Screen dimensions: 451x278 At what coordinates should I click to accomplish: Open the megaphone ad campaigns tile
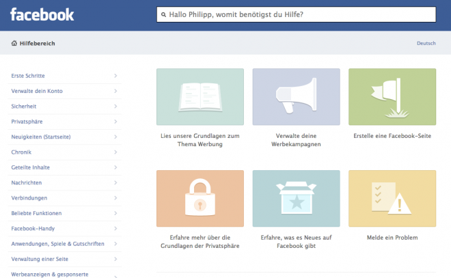pos(297,96)
